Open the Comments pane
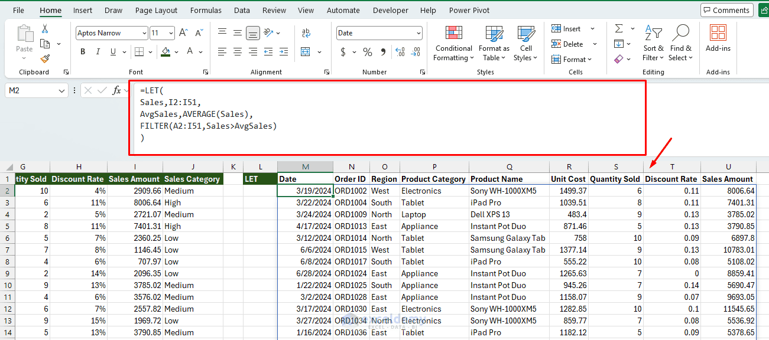Screen dimensions: 769x340 (x=726, y=10)
